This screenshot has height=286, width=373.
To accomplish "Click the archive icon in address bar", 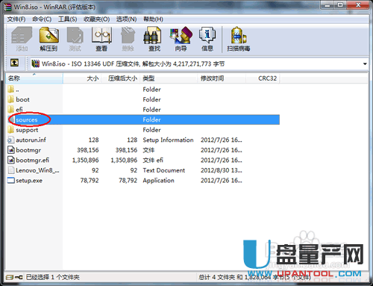I will tap(36, 63).
